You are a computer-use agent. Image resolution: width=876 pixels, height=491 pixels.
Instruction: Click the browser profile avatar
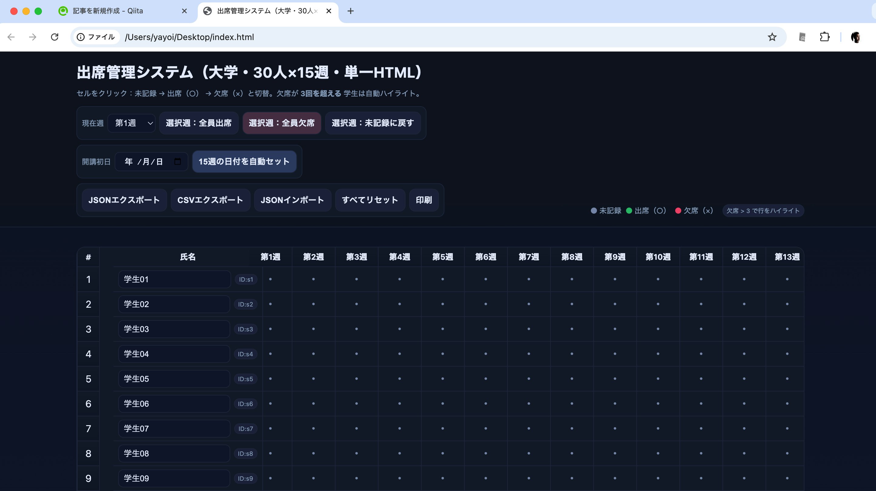[856, 37]
